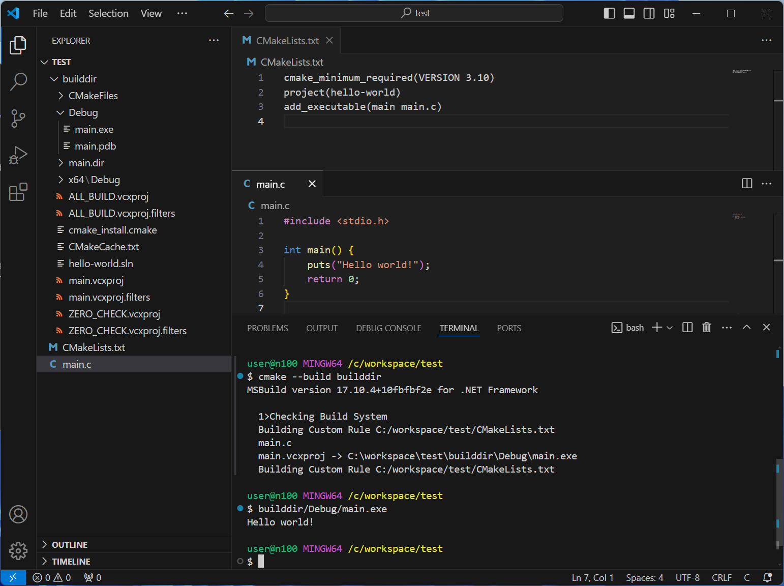Expand the OUTLINE section
The width and height of the screenshot is (784, 586).
(69, 545)
